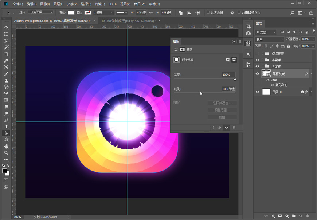Expand the 小星球 group
This screenshot has width=317, height=220.
[263, 60]
